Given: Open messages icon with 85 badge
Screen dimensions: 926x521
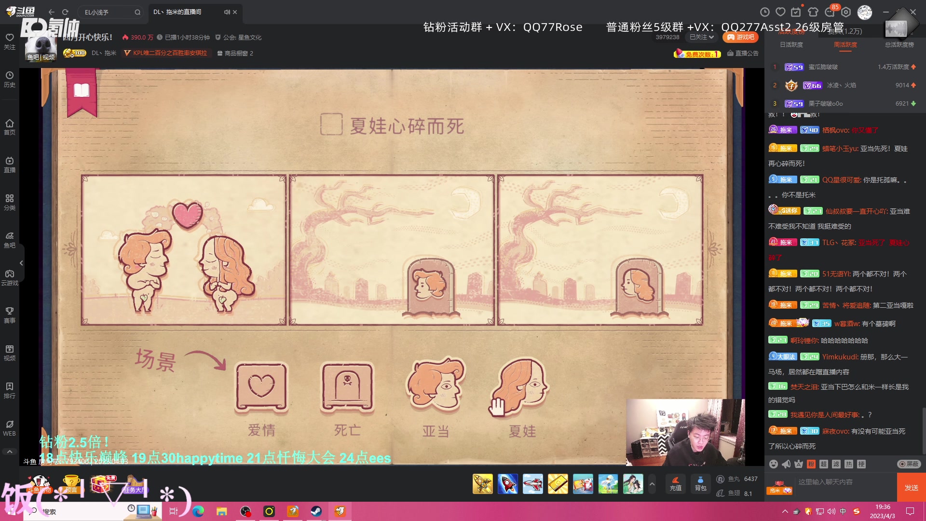Looking at the screenshot, I should click(831, 12).
